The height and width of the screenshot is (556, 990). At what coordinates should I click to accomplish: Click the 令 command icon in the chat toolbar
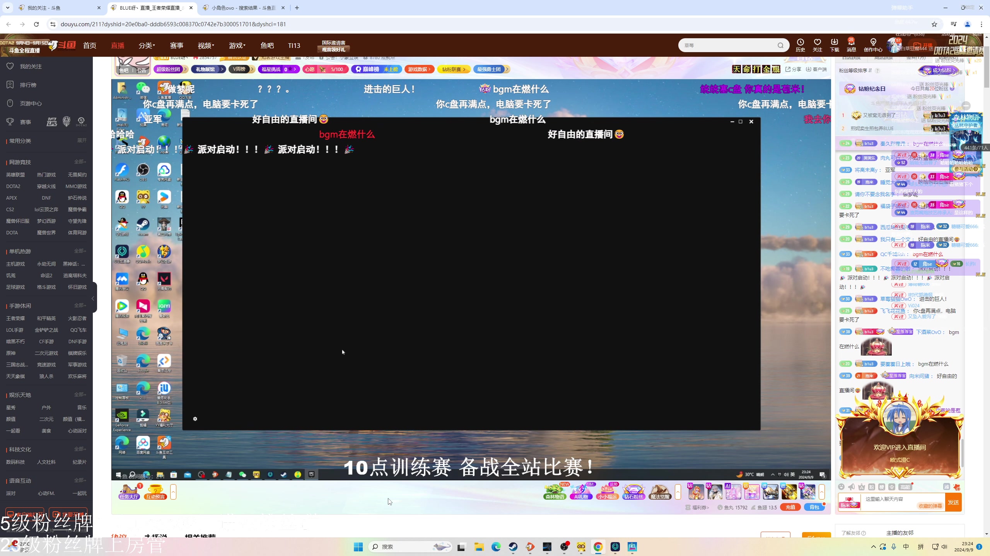click(891, 487)
